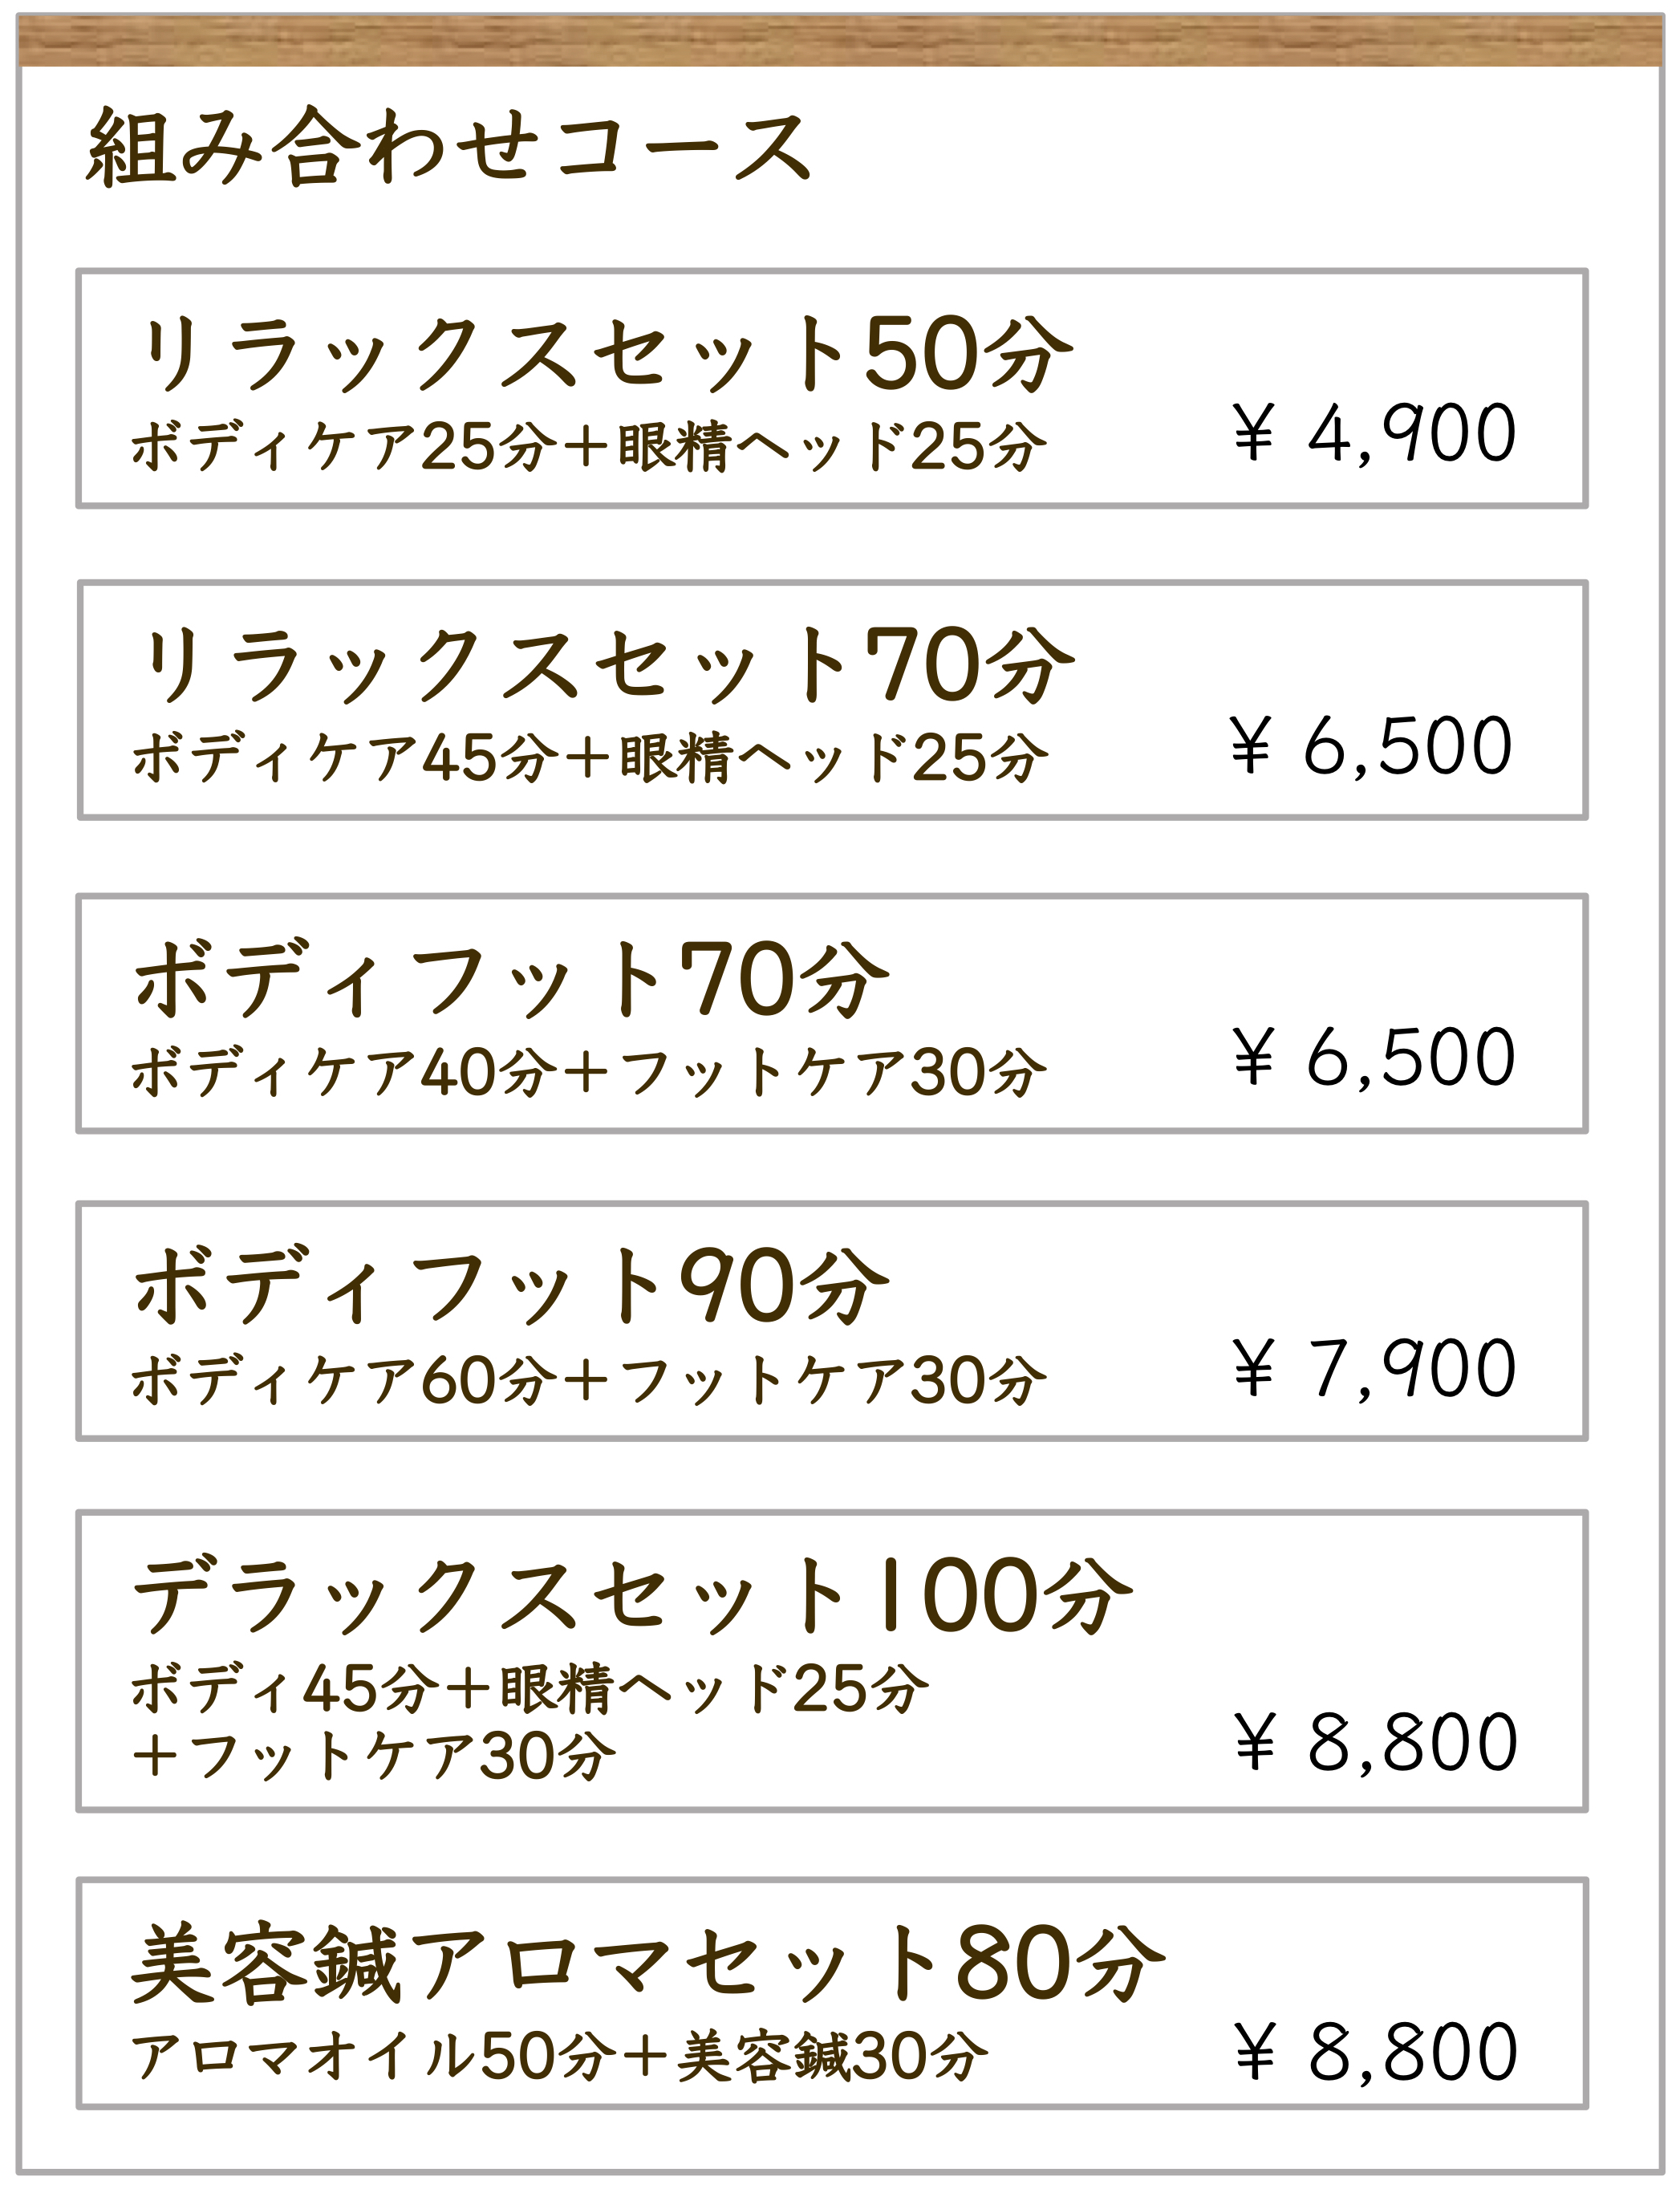The width and height of the screenshot is (1680, 2193).
Task: Click the wood-grain header bar at top
Action: point(840,41)
